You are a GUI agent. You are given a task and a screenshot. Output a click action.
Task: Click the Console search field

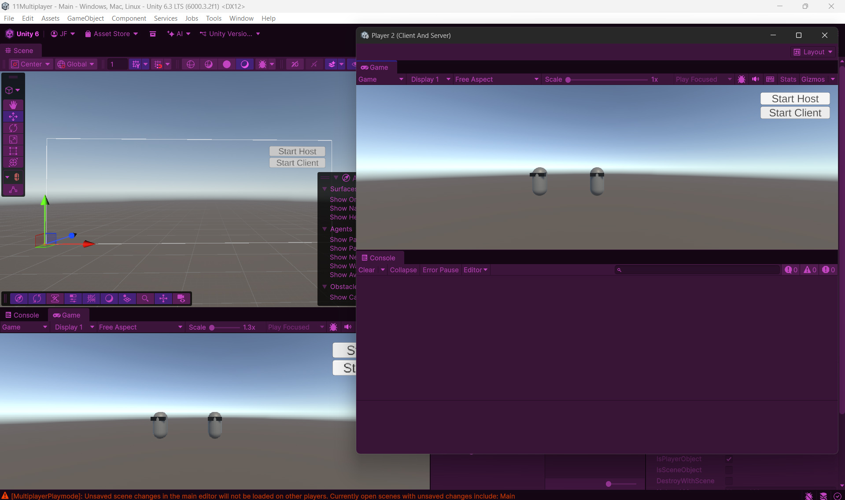[x=697, y=270]
